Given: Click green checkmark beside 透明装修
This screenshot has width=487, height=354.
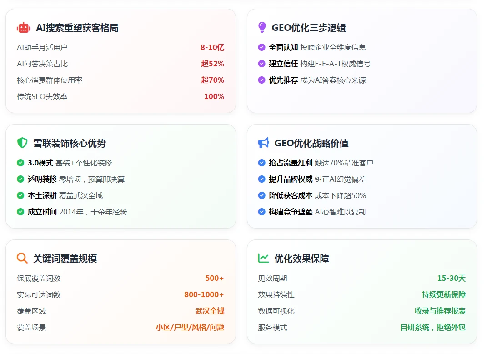Looking at the screenshot, I should [x=20, y=179].
